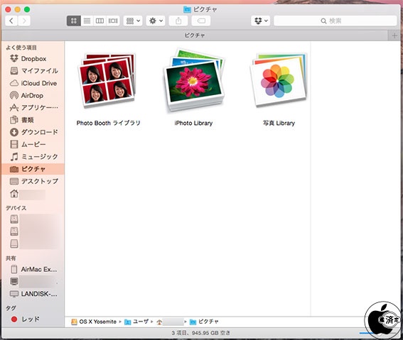Open the Dropbox toolbar dropdown

tap(261, 21)
